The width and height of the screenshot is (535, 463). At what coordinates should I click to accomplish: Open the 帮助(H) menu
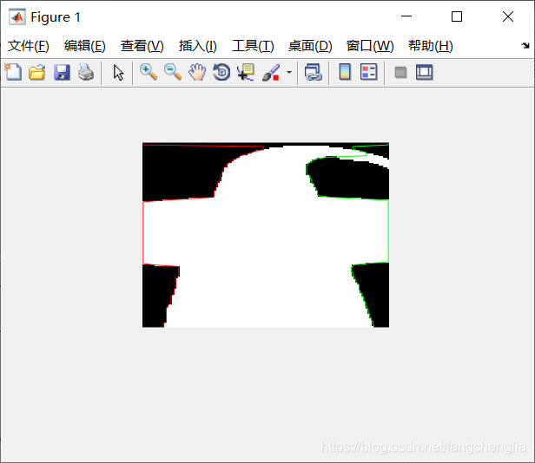pos(431,46)
